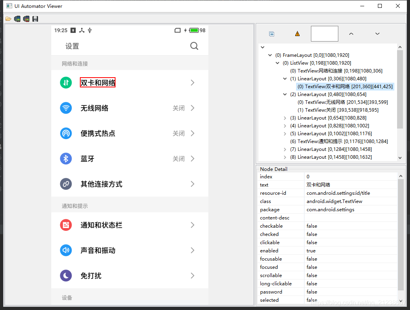
Task: Click the search field in the tree panel
Action: coord(325,33)
